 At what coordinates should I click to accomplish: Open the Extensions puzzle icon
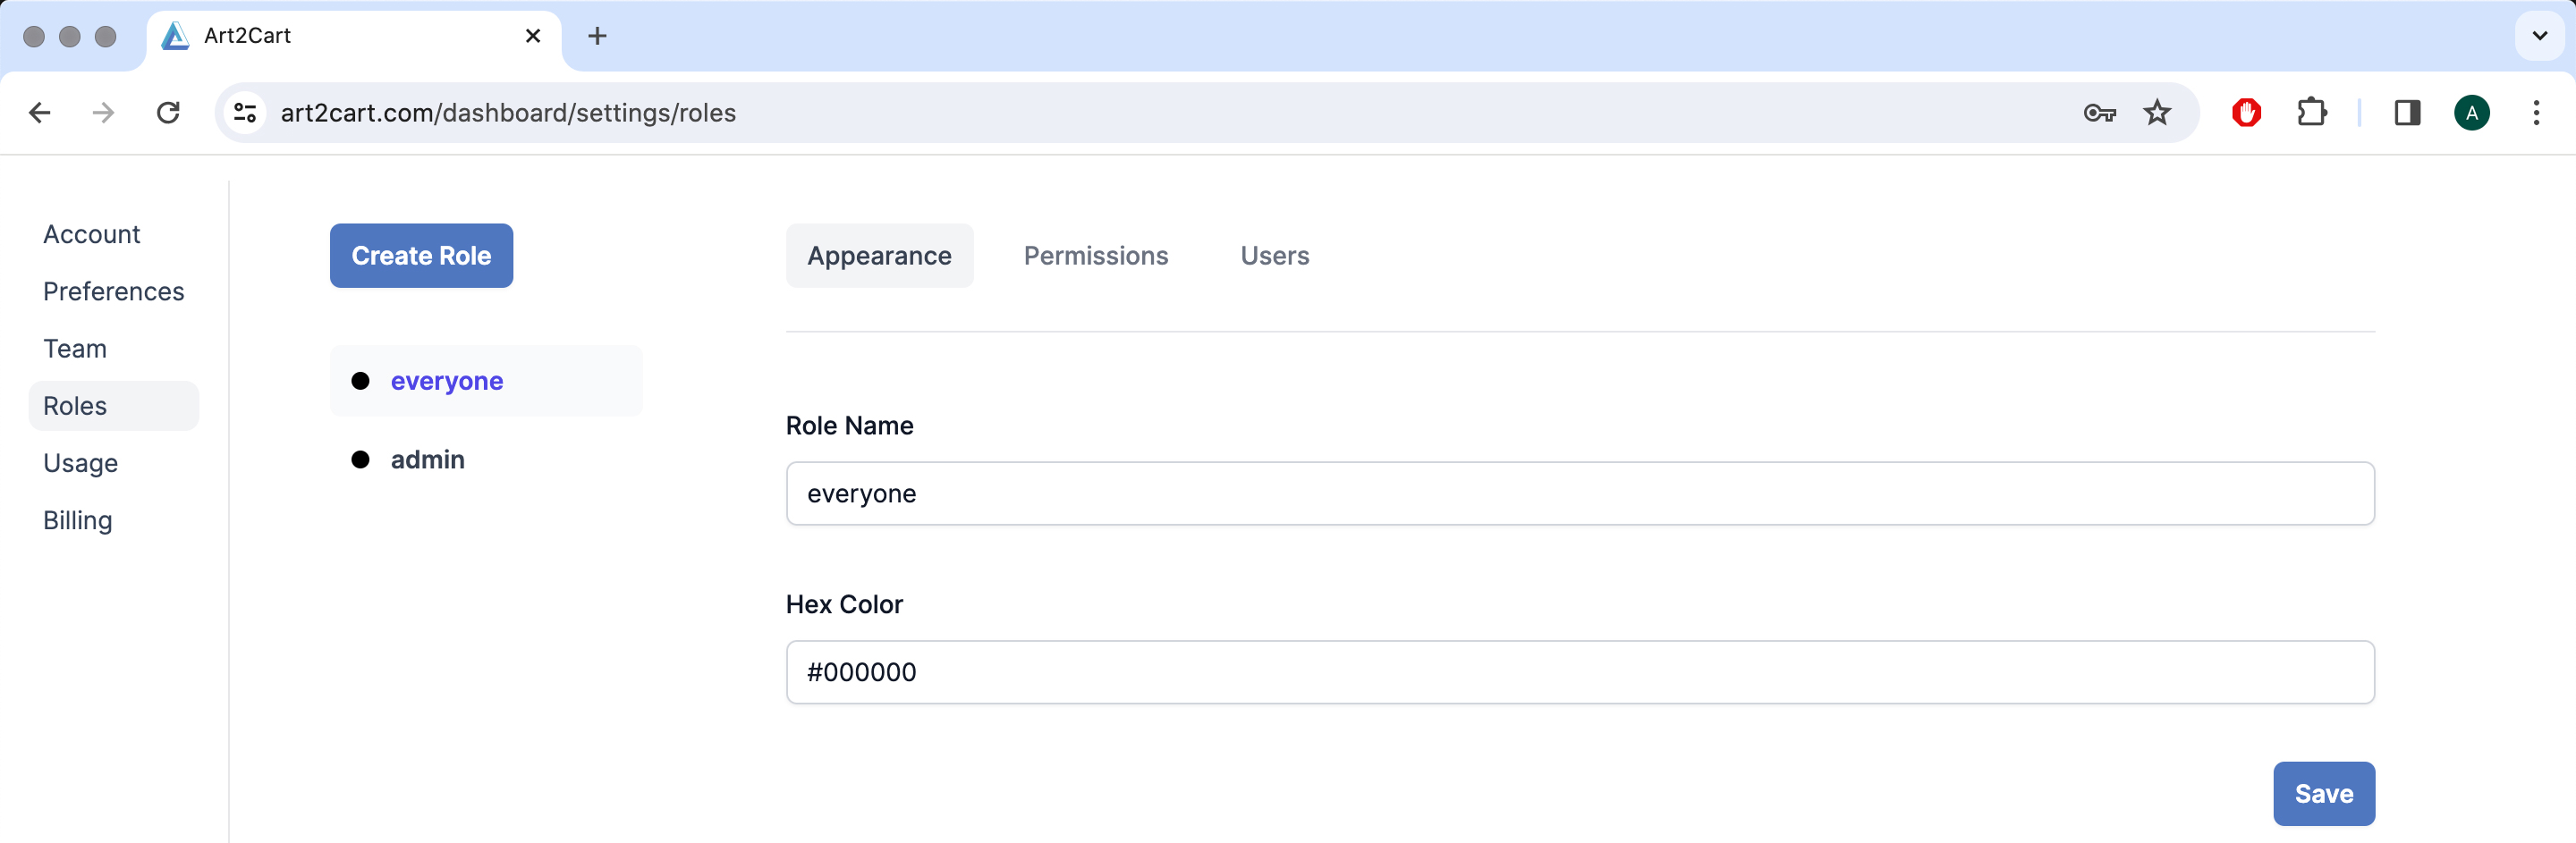pos(2311,113)
